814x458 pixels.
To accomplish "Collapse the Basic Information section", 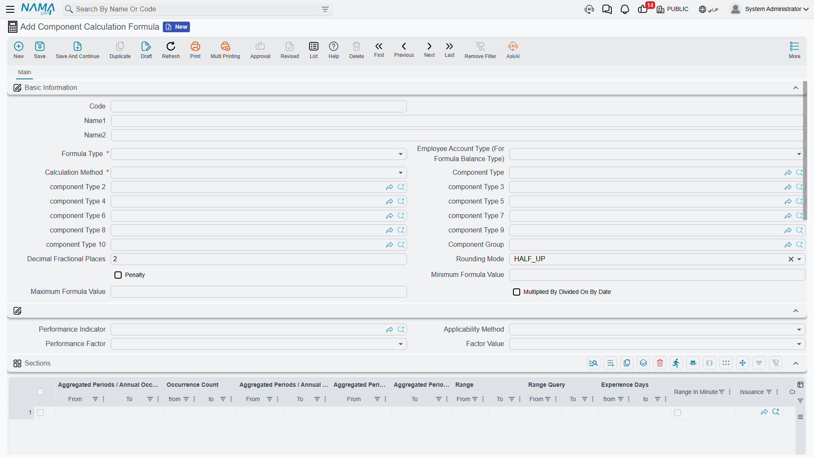I will [796, 88].
